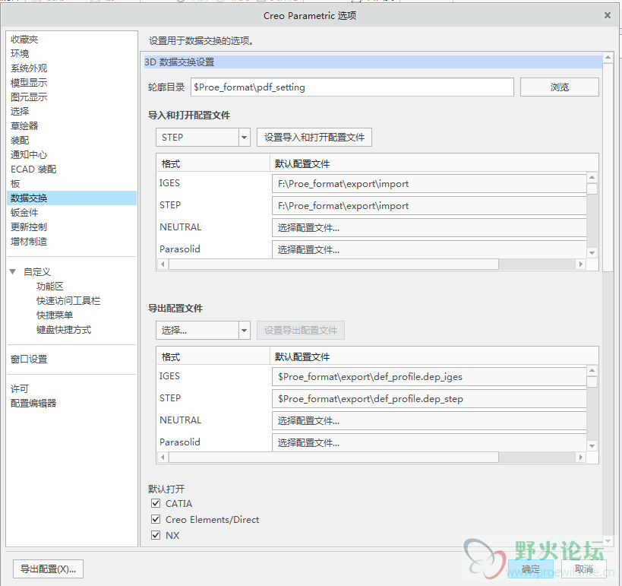The image size is (622, 586).
Task: Open 键盘快捷方式 customization
Action: [64, 330]
